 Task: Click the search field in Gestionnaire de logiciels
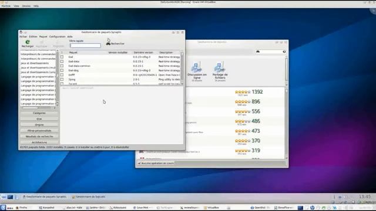coord(271,52)
